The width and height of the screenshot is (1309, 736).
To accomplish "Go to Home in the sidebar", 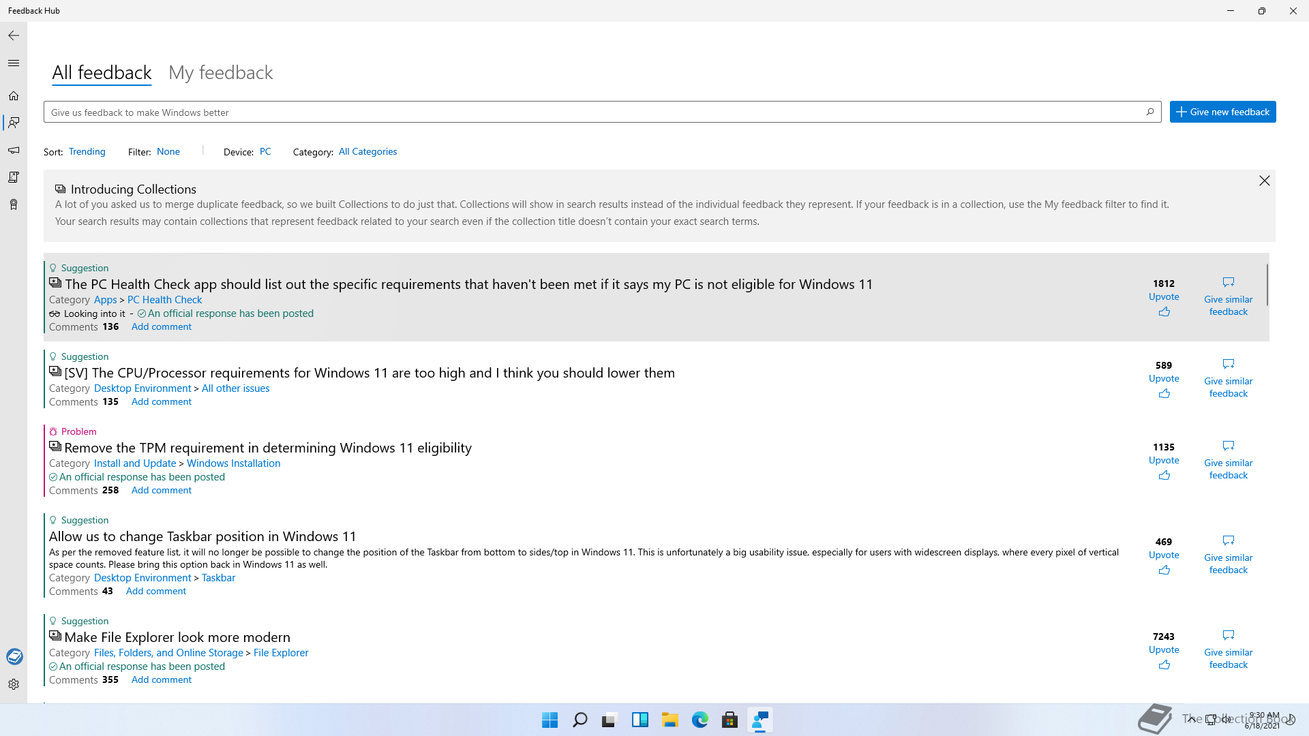I will tap(14, 96).
